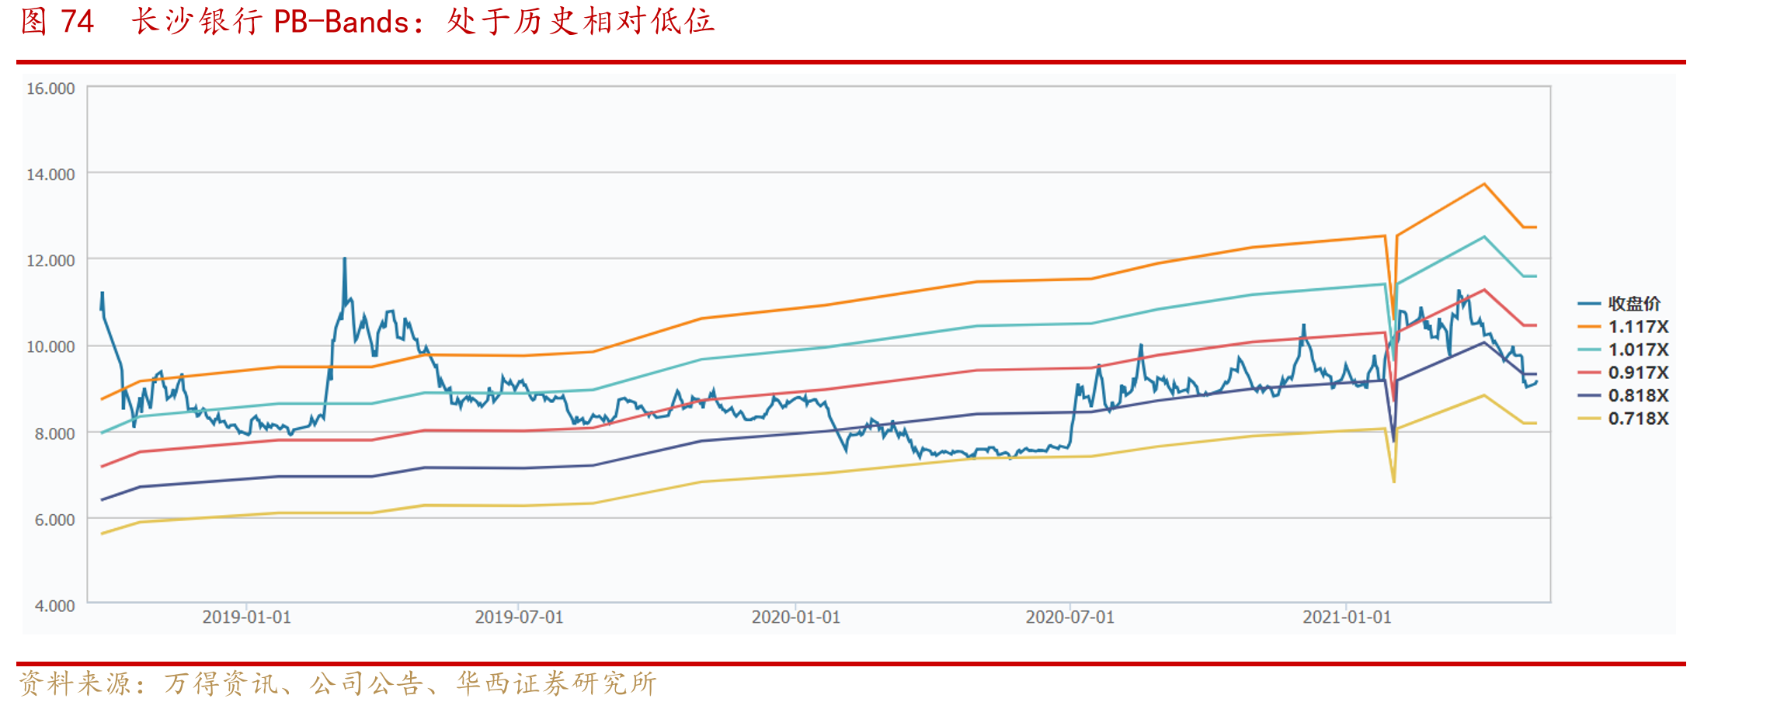
Task: Click the 16.000 y-axis label
Action: (x=50, y=89)
